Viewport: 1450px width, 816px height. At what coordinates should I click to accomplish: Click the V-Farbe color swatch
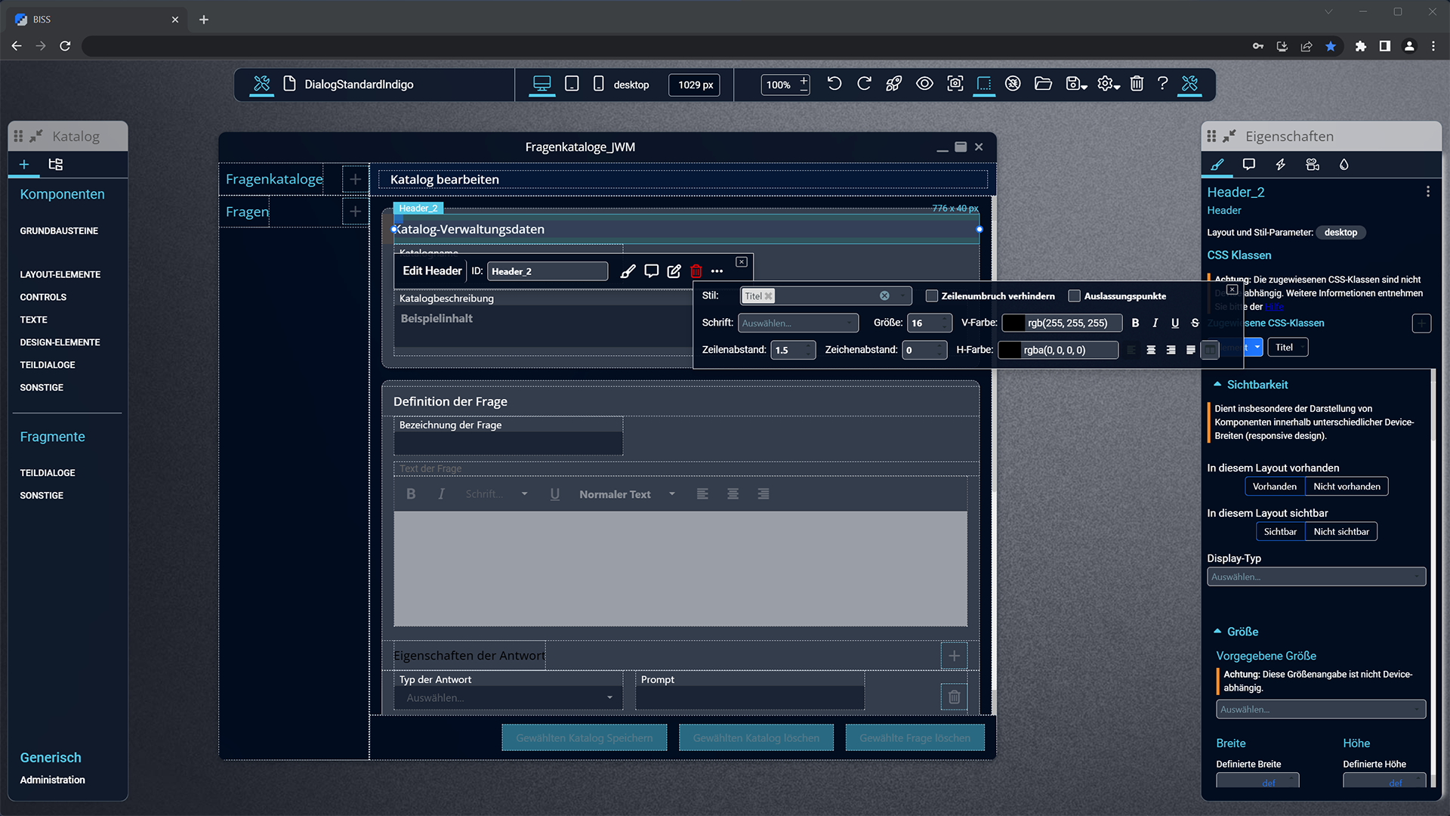(x=1013, y=323)
